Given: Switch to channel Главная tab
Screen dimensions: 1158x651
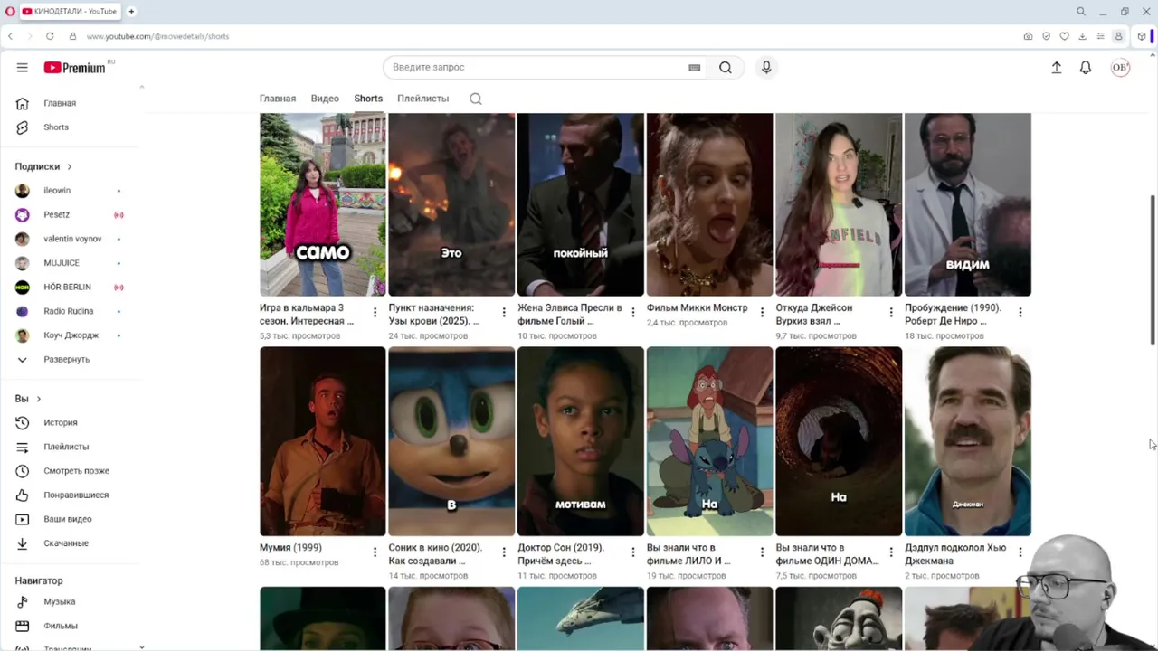Looking at the screenshot, I should click(x=278, y=99).
